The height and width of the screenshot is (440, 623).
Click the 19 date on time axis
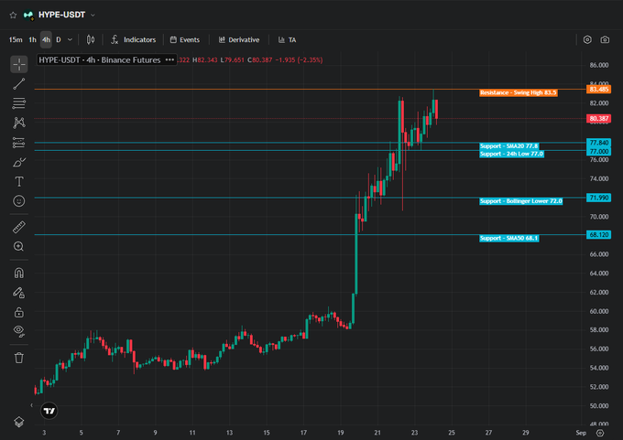341,433
